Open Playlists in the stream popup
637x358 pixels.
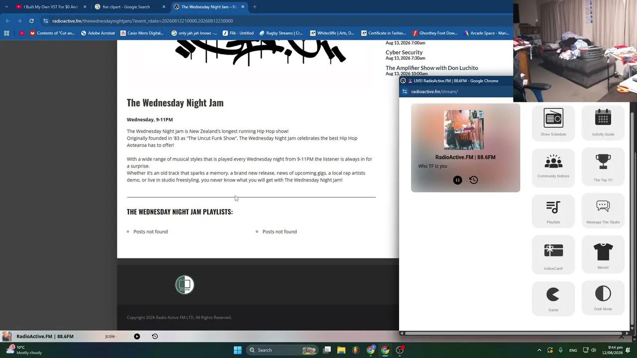(553, 211)
